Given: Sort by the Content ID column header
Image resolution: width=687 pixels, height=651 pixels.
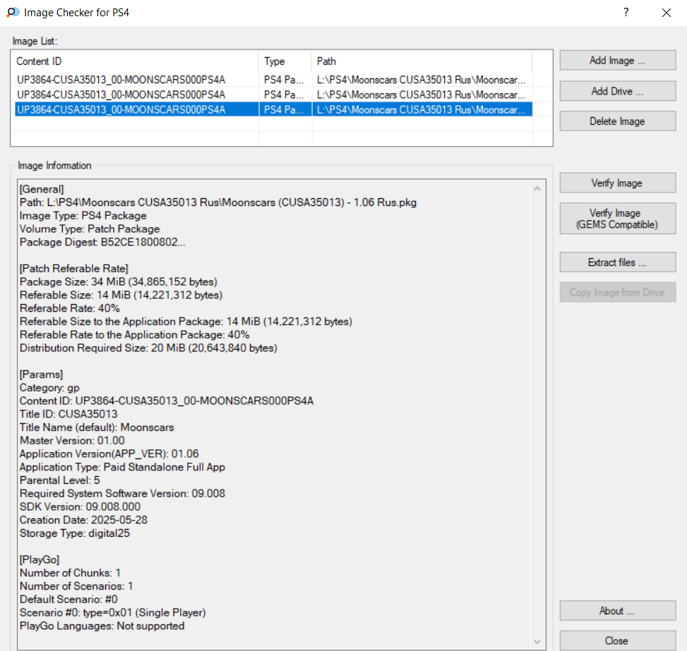Looking at the screenshot, I should (x=136, y=61).
